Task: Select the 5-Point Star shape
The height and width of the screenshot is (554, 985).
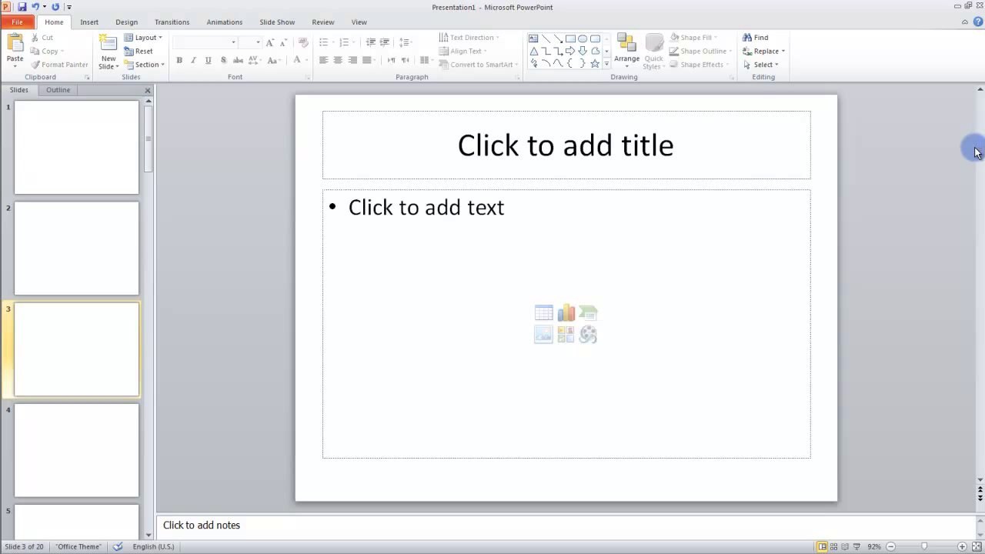Action: pyautogui.click(x=595, y=63)
